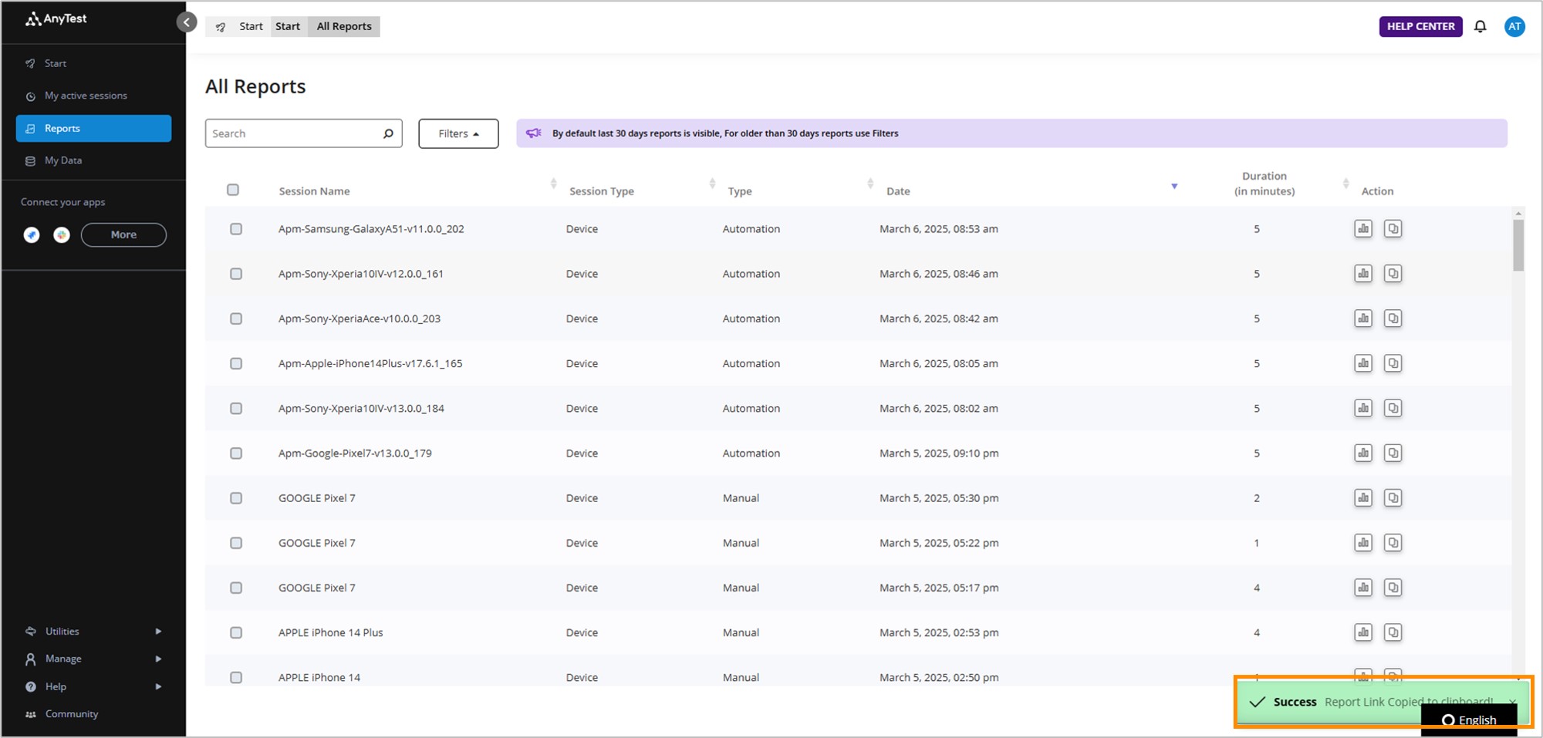Copy link for APPLE iPhone 14 Plus session
This screenshot has width=1543, height=738.
[x=1393, y=632]
